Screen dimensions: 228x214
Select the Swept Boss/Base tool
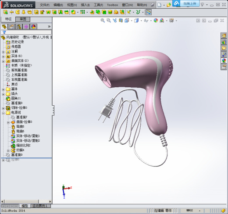point(18,12)
